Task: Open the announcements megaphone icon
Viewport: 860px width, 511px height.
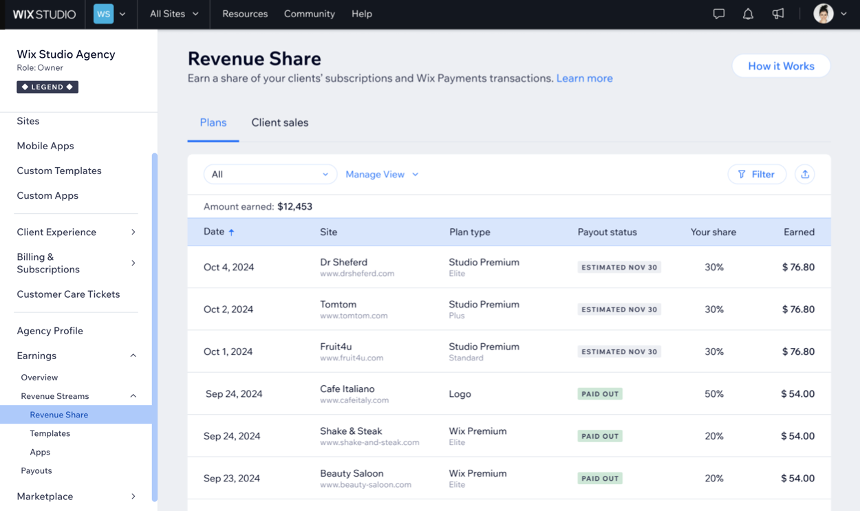Action: point(778,14)
